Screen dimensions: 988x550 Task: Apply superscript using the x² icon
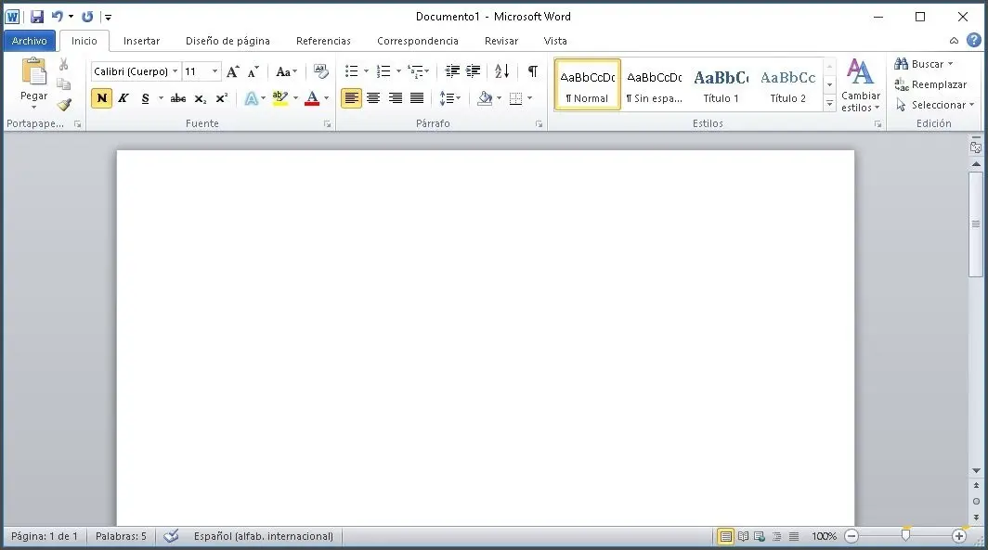(x=221, y=98)
